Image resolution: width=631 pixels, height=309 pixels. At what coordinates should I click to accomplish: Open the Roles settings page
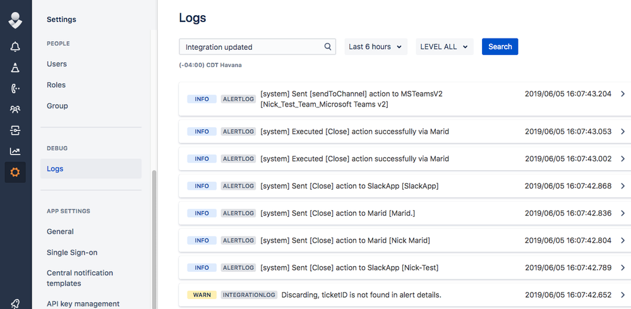(x=56, y=85)
